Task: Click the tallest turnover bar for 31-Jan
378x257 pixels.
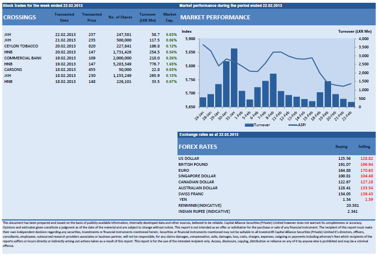Action: [x=234, y=78]
